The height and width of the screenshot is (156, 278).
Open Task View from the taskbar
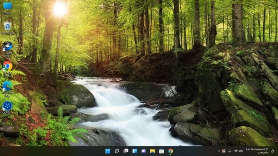(x=126, y=151)
